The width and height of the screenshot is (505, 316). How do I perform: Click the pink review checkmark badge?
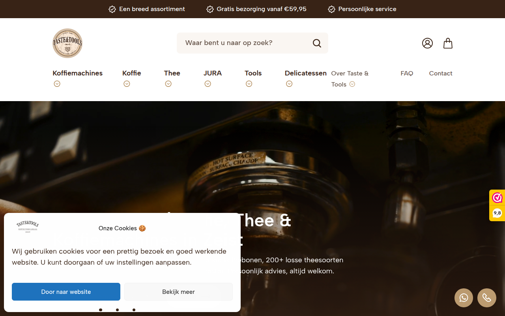[x=497, y=197]
